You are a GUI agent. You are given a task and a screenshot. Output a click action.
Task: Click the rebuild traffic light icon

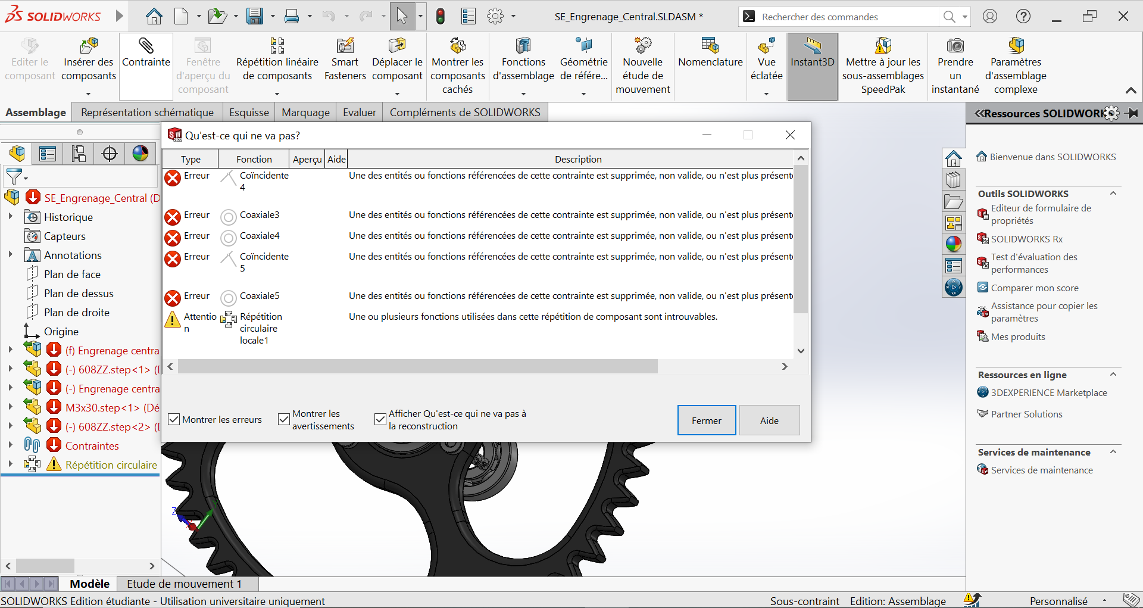(x=441, y=16)
